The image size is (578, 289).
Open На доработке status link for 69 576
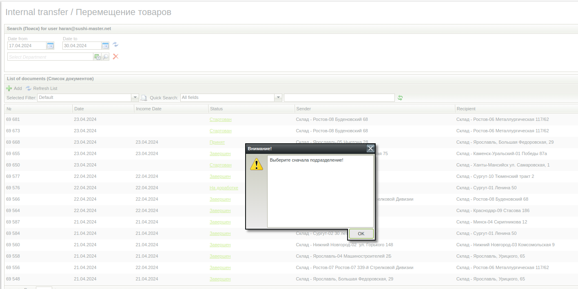[x=224, y=188]
